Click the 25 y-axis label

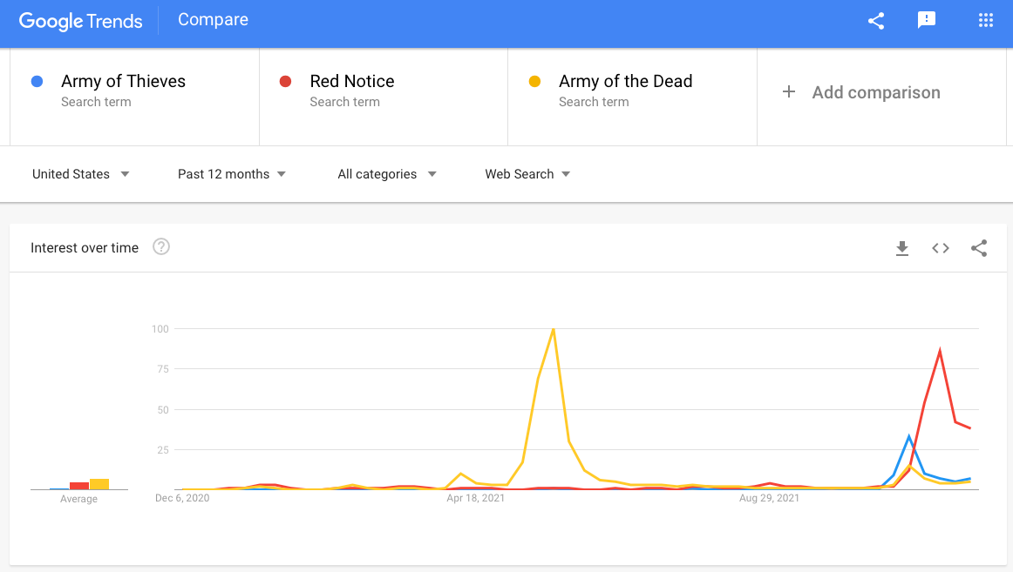(163, 449)
